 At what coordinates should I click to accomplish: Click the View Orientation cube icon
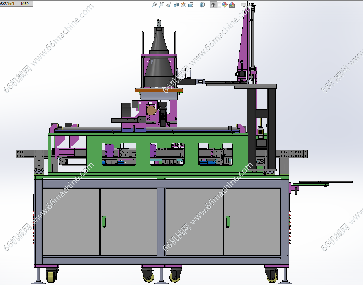(x=191, y=5)
